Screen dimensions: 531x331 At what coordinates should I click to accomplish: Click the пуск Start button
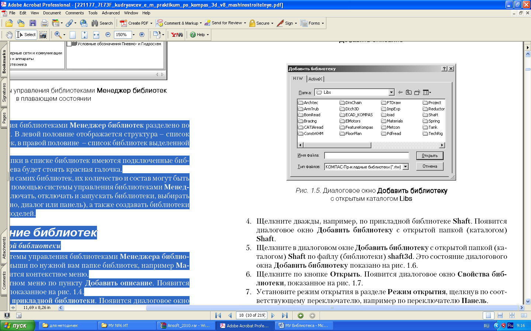click(x=17, y=325)
